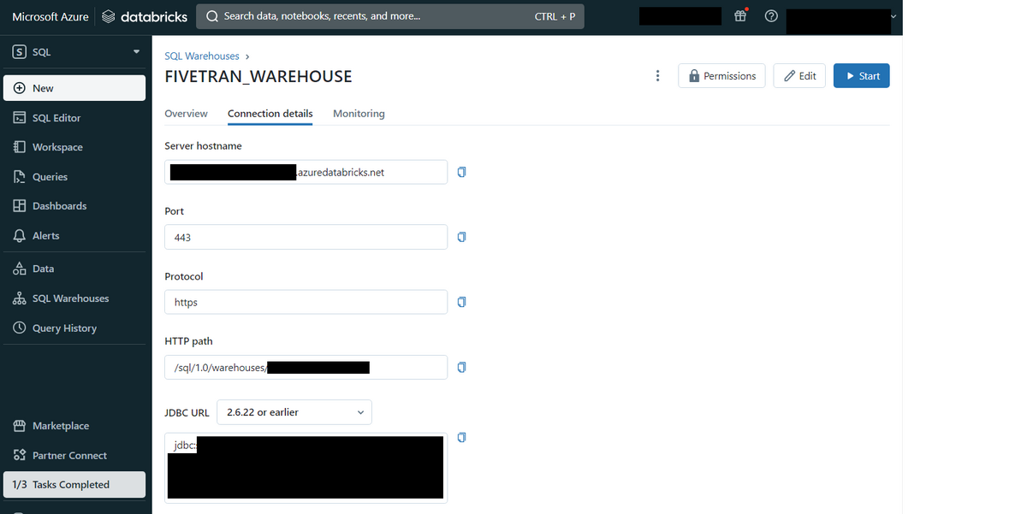Viewport: 1027px width, 514px height.
Task: Click the Microsoft Azure header text
Action: point(50,16)
